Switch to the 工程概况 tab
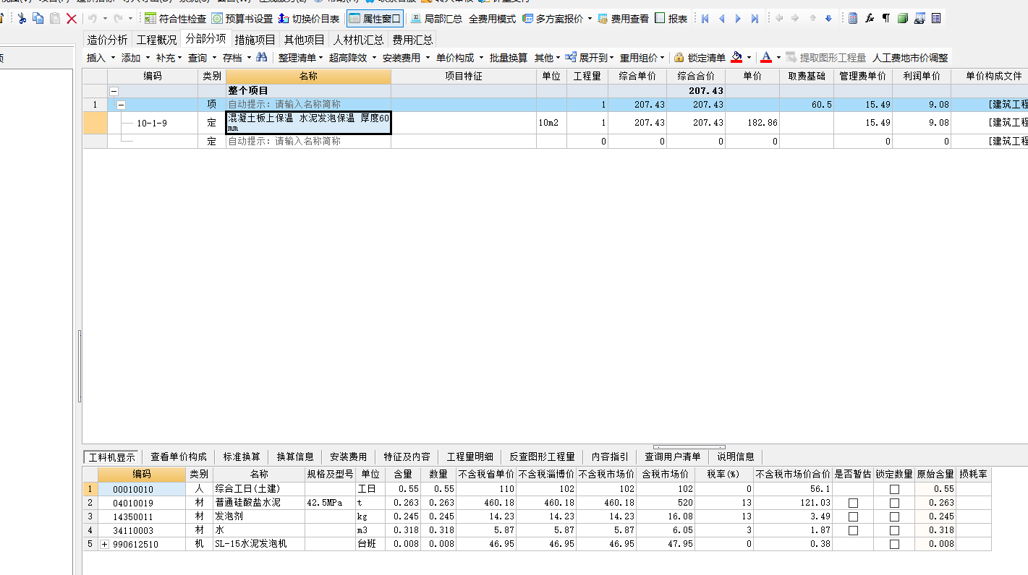 [156, 40]
